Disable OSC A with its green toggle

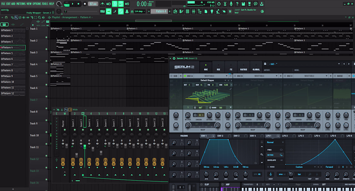[185, 76]
